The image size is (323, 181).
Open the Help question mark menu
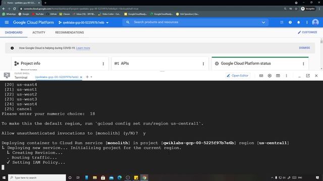click(290, 22)
